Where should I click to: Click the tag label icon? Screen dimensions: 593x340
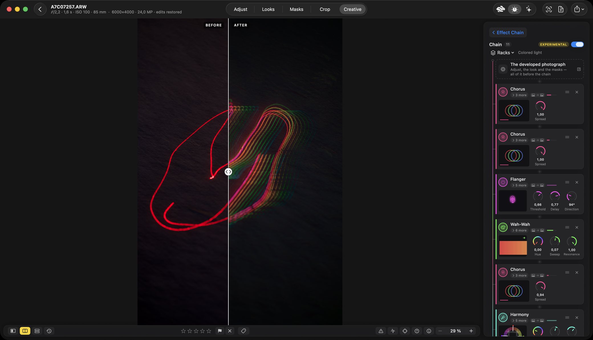[243, 331]
